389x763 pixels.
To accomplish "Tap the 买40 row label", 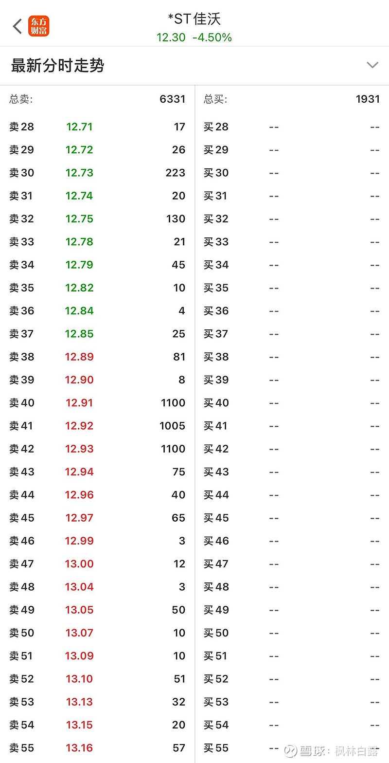I will point(216,403).
